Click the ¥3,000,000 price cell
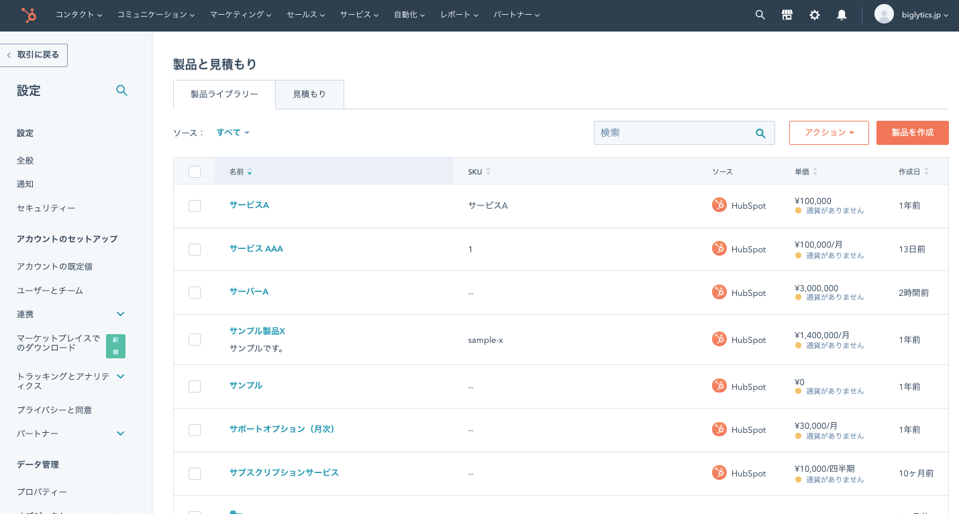 pos(816,289)
